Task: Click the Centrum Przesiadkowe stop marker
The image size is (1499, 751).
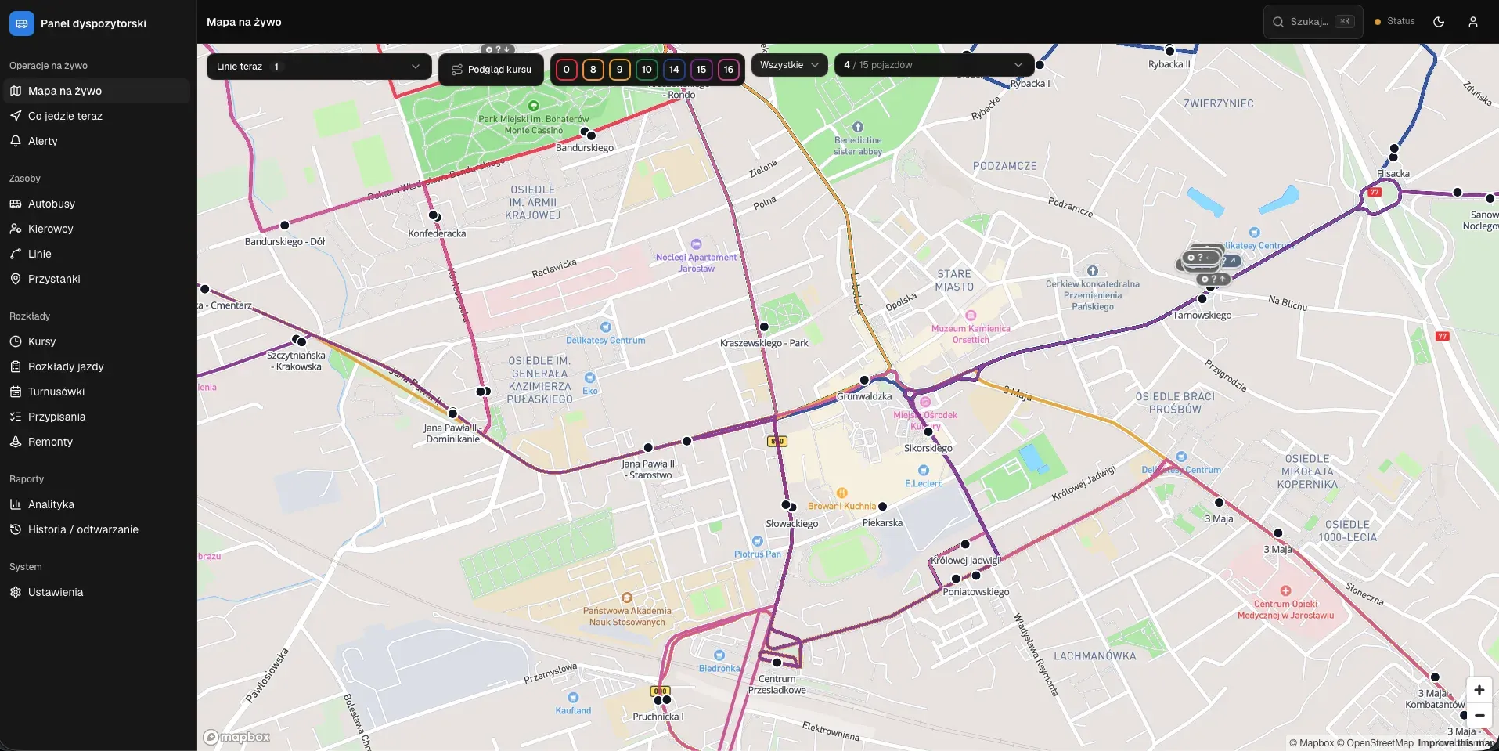Action: click(x=777, y=663)
